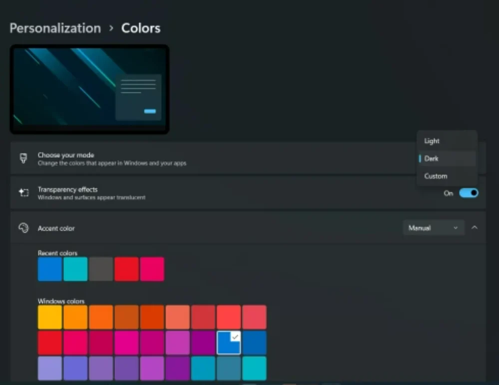Select the yellow gold Windows colors swatch
This screenshot has height=385, width=499.
[50, 317]
